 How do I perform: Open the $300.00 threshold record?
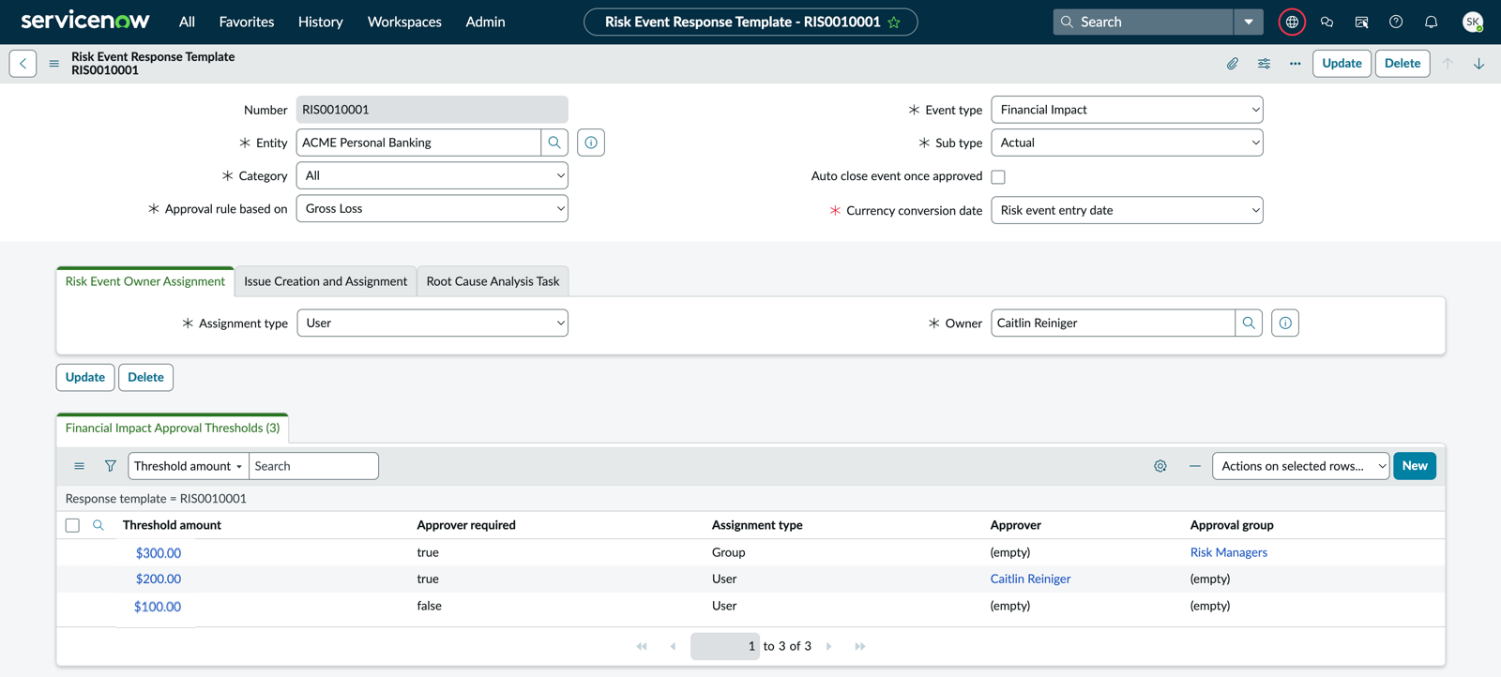pyautogui.click(x=158, y=552)
